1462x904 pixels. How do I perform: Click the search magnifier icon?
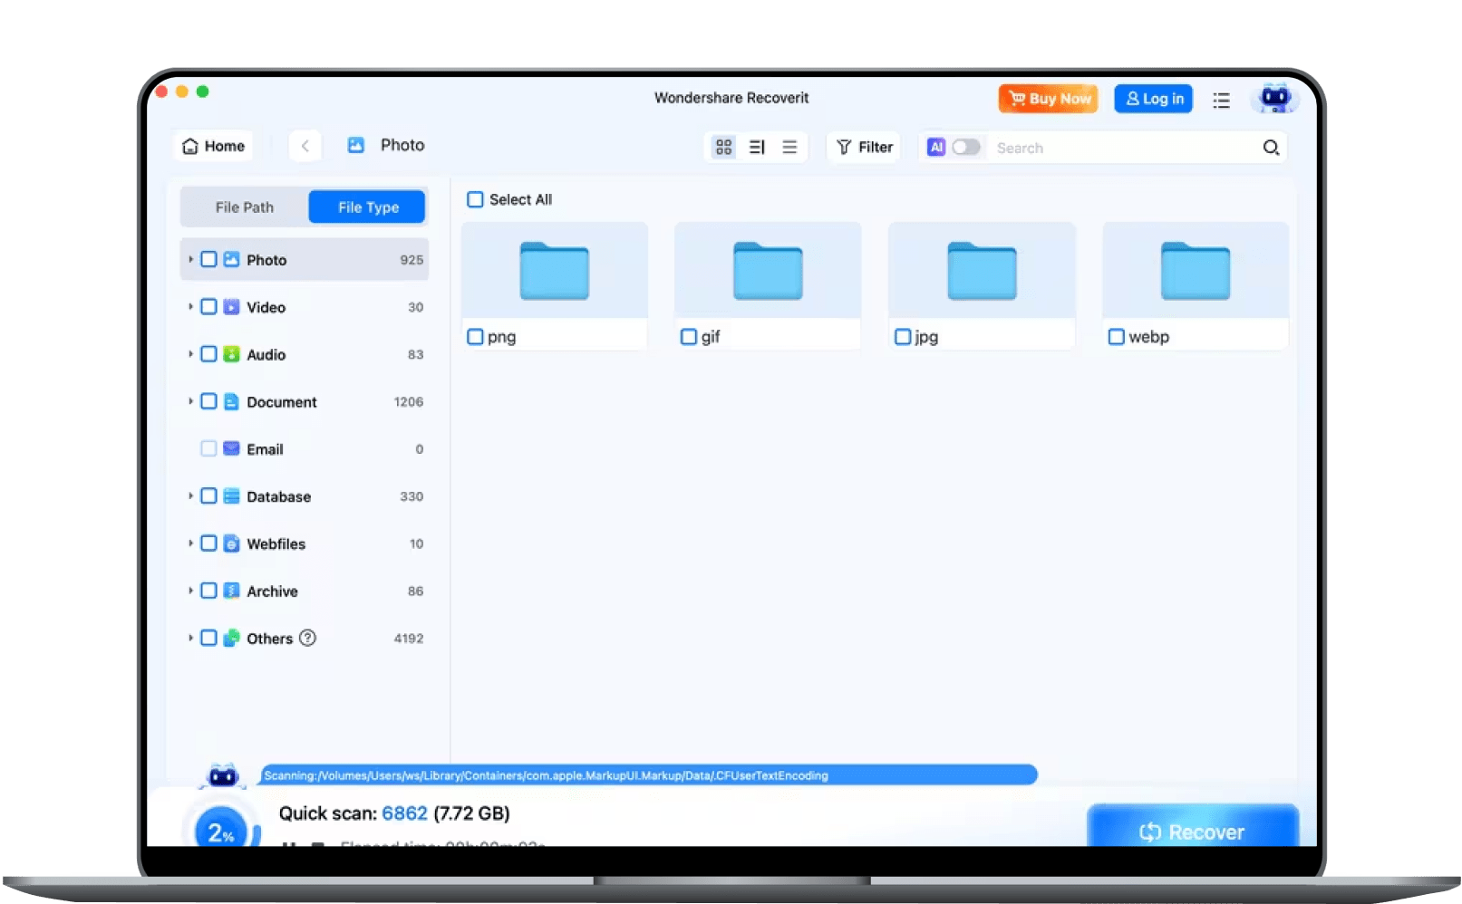pos(1271,148)
